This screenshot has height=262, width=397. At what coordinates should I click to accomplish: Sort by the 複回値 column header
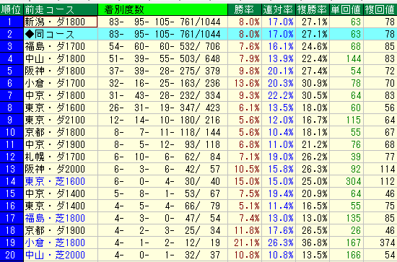(x=380, y=9)
